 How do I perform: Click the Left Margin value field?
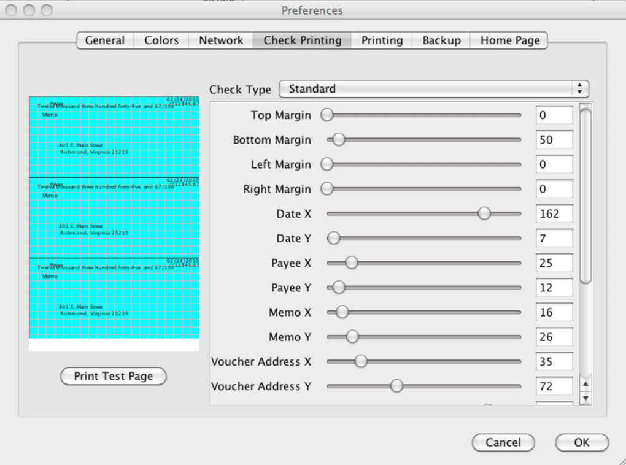[554, 164]
